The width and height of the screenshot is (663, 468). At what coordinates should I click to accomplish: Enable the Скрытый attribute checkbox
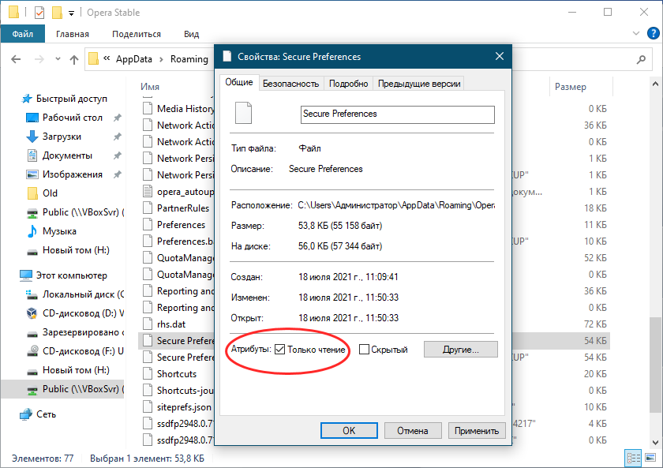365,350
